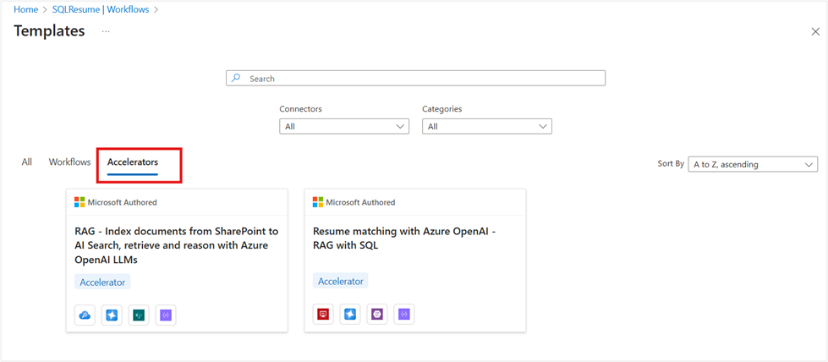Click the Azure OpenAI sparkle icon in Resume matching card

coord(350,314)
